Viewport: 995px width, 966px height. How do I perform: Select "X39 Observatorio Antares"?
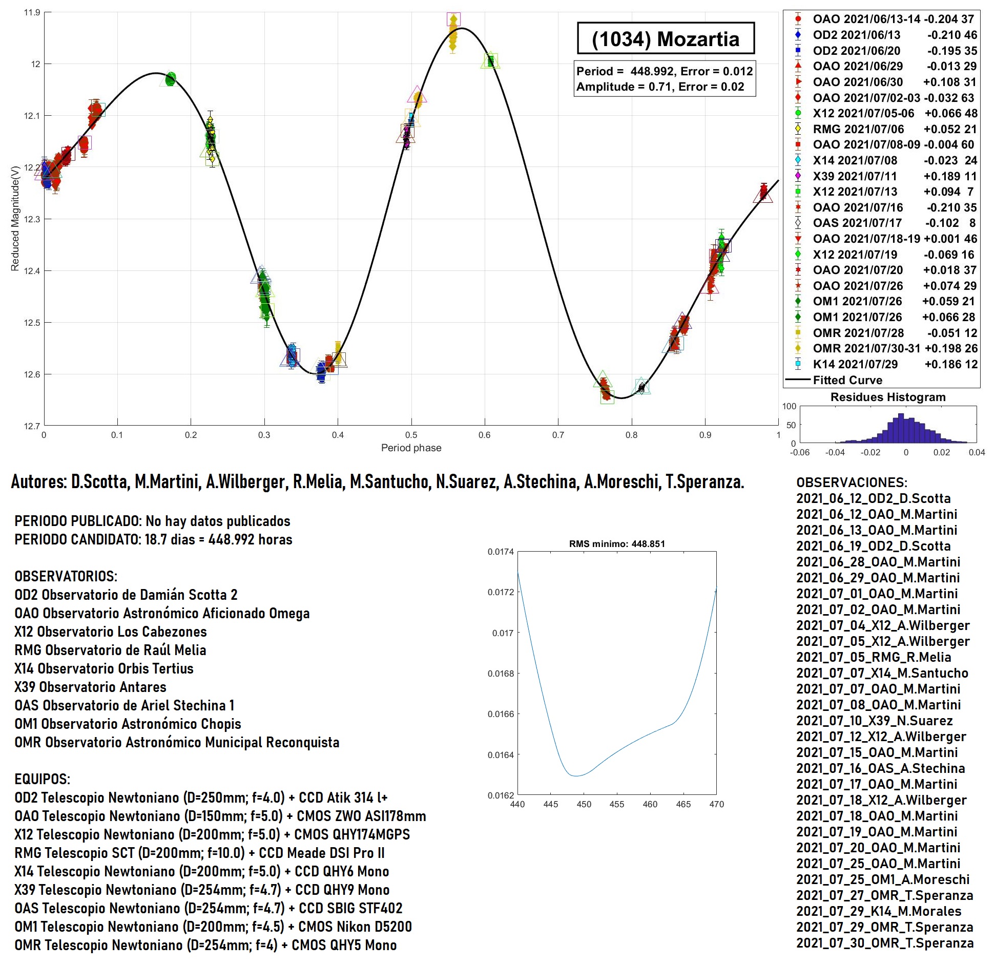[x=90, y=687]
